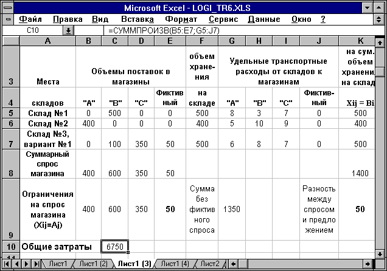387x271 pixels.
Task: Select column K header
Action: (x=357, y=41)
